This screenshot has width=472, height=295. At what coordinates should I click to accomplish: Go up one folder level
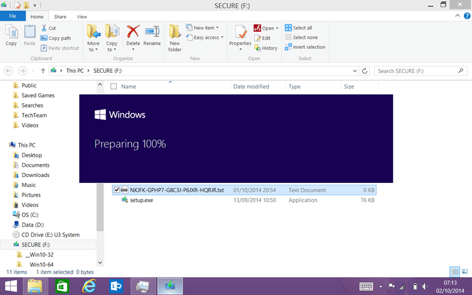(x=43, y=71)
